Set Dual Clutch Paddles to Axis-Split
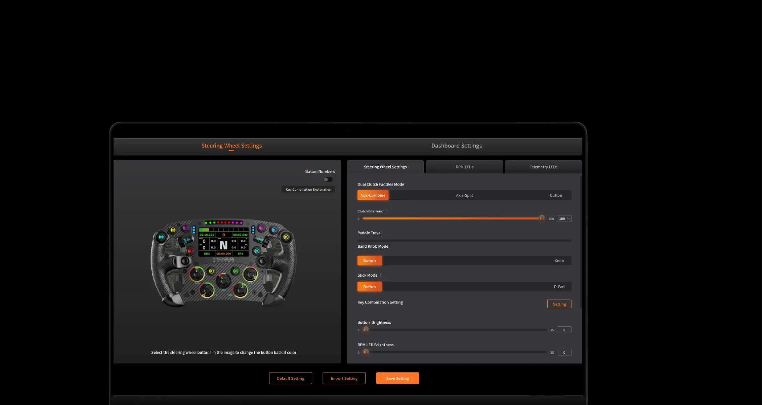 (464, 195)
